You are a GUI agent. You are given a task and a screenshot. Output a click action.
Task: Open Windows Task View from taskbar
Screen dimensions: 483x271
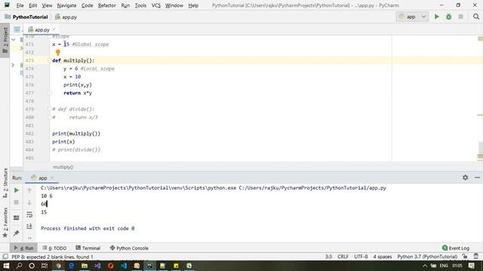tap(45, 266)
